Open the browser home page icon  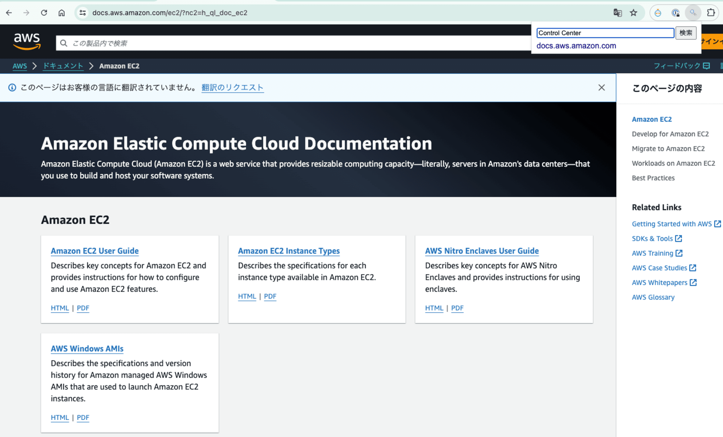click(x=62, y=13)
